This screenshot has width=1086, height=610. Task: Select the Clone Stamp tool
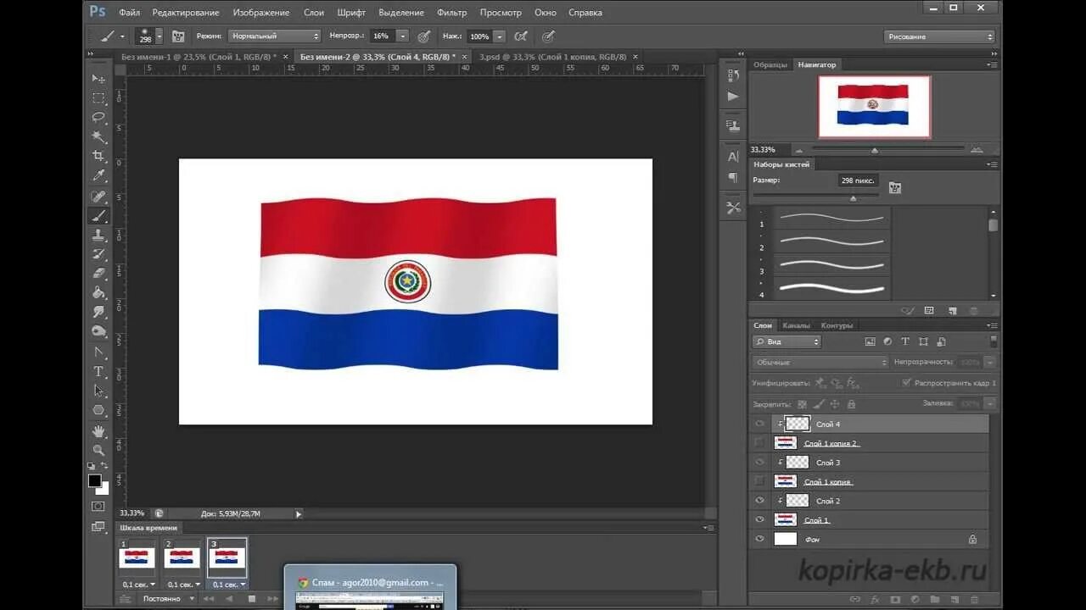pyautogui.click(x=98, y=235)
